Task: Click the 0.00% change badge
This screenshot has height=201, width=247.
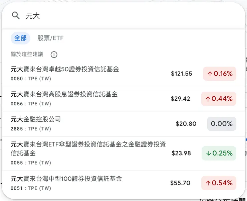Action: pyautogui.click(x=222, y=124)
